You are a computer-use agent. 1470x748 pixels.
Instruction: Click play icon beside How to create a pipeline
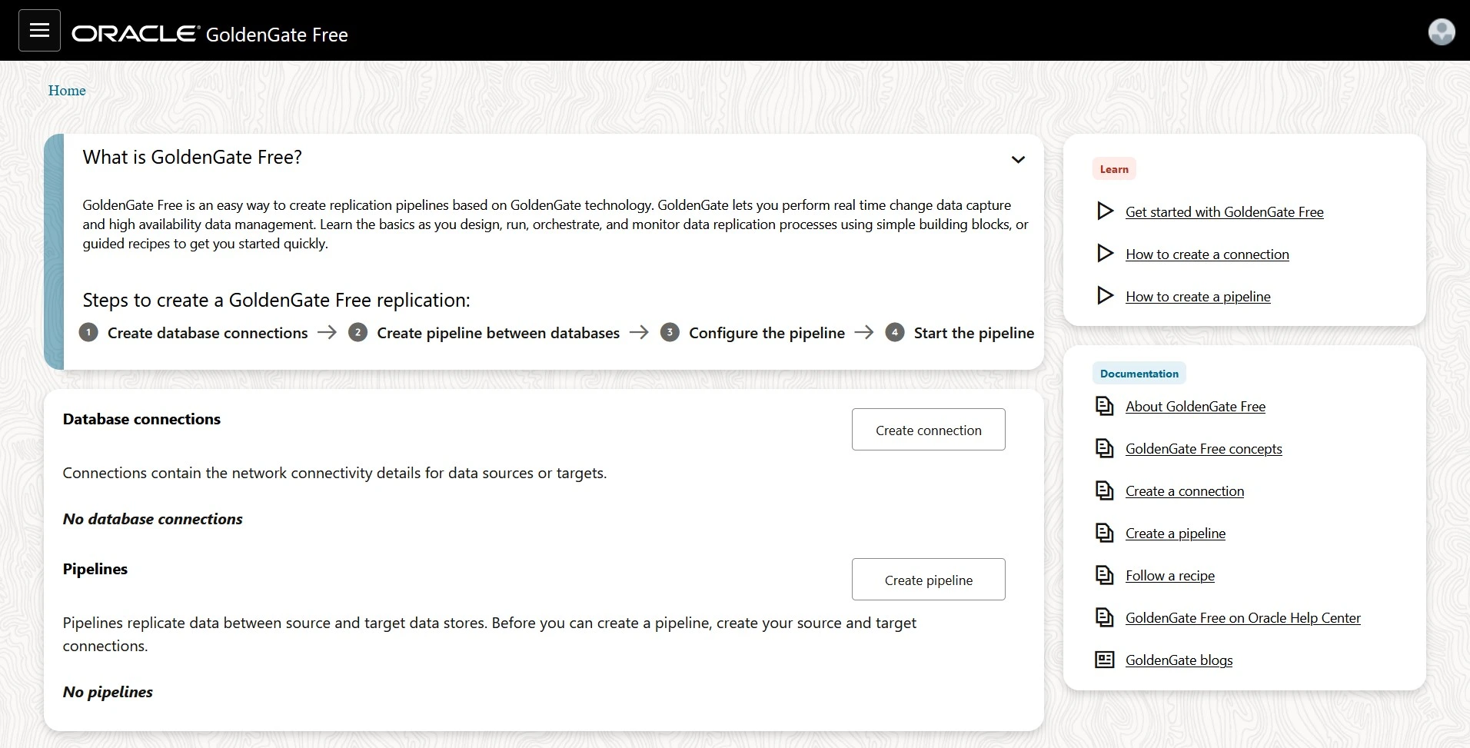click(1105, 295)
